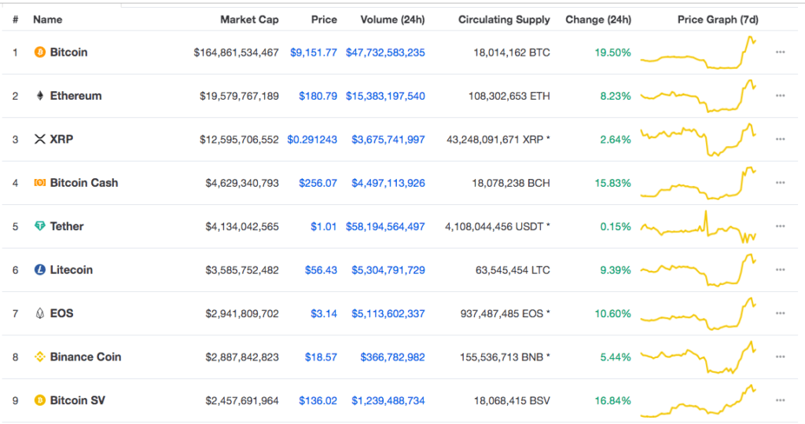The width and height of the screenshot is (805, 424).
Task: Click the Bitcoin SV logo icon
Action: click(x=39, y=400)
